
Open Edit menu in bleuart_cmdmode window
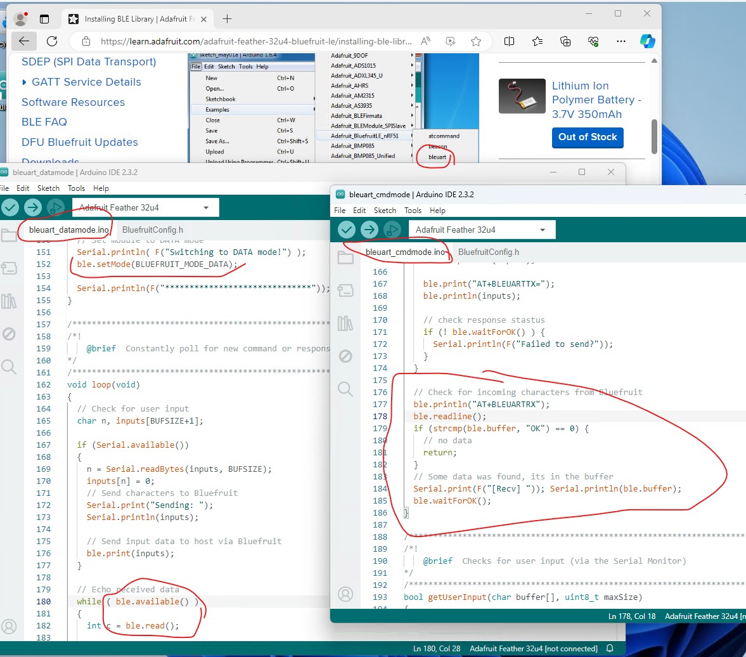(x=359, y=211)
